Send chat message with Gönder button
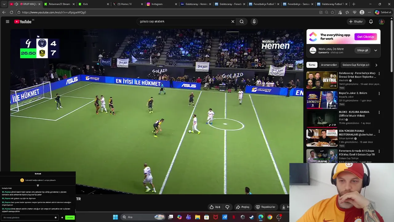Image resolution: width=394 pixels, height=222 pixels. [70, 218]
